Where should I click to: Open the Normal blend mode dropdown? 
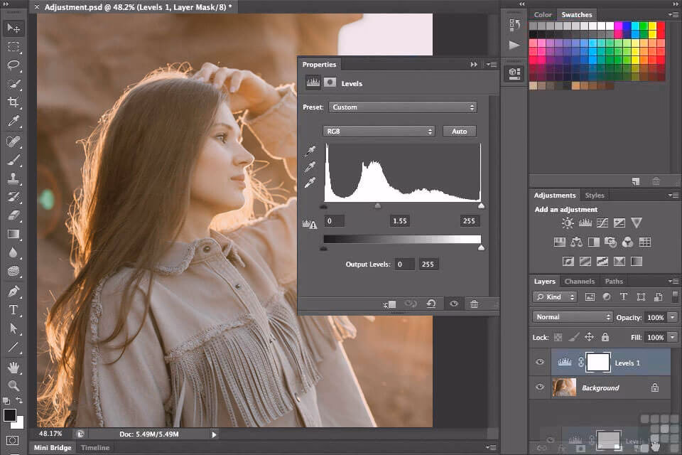tap(573, 317)
